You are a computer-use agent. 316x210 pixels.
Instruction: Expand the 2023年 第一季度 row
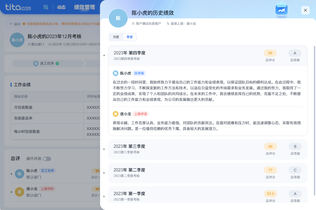pos(104,197)
